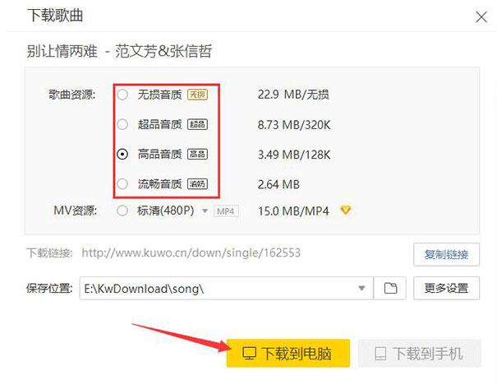The width and height of the screenshot is (497, 389).
Task: Expand the MV resolution dropdown arrow
Action: 205,211
